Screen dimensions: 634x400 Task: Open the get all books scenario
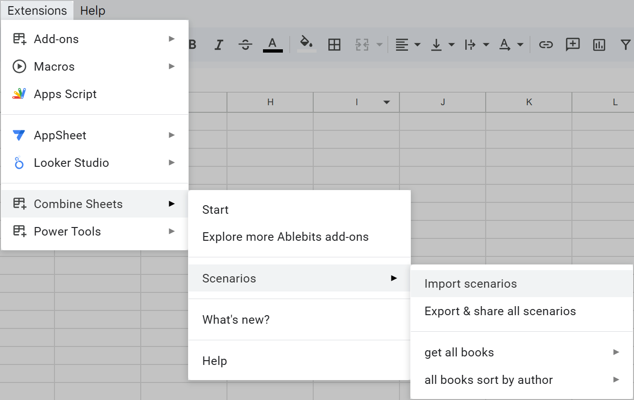522,353
